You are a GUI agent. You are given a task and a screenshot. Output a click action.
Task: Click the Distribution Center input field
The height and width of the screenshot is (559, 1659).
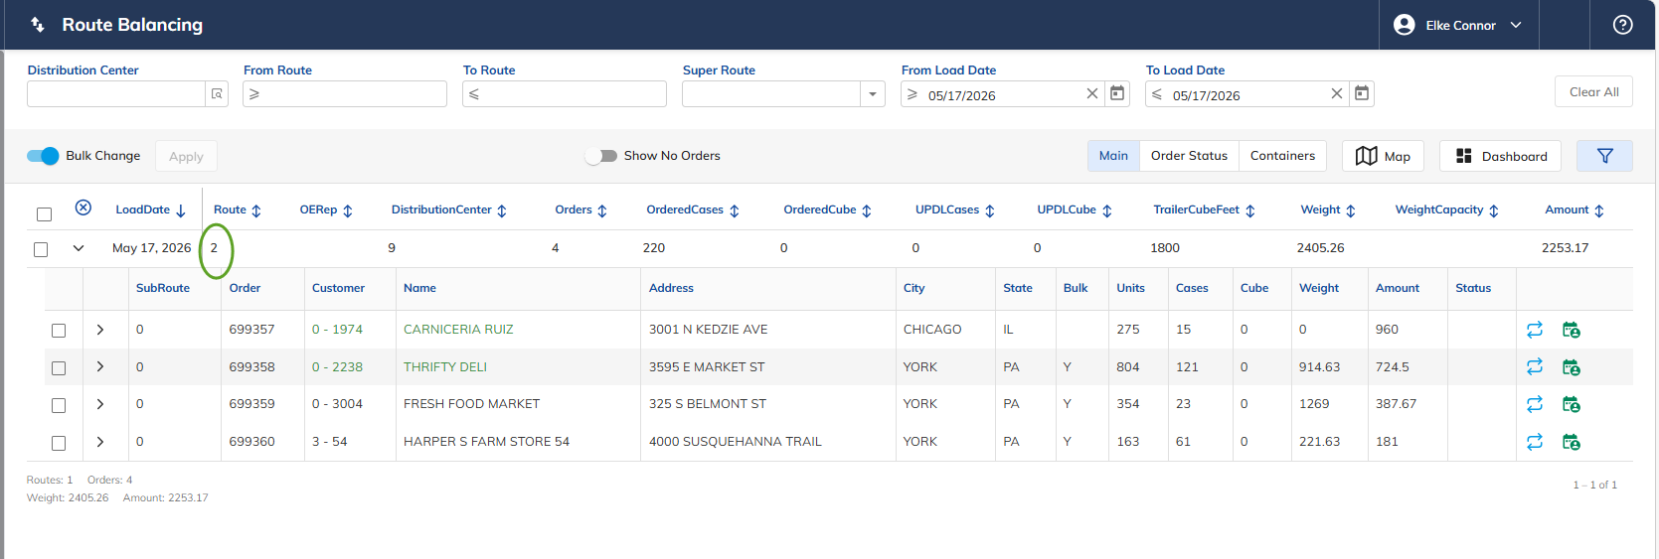pyautogui.click(x=115, y=94)
